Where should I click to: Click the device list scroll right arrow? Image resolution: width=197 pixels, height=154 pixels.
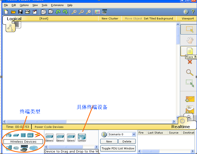96,147
